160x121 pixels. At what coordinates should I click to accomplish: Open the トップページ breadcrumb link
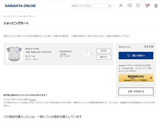click(9, 16)
